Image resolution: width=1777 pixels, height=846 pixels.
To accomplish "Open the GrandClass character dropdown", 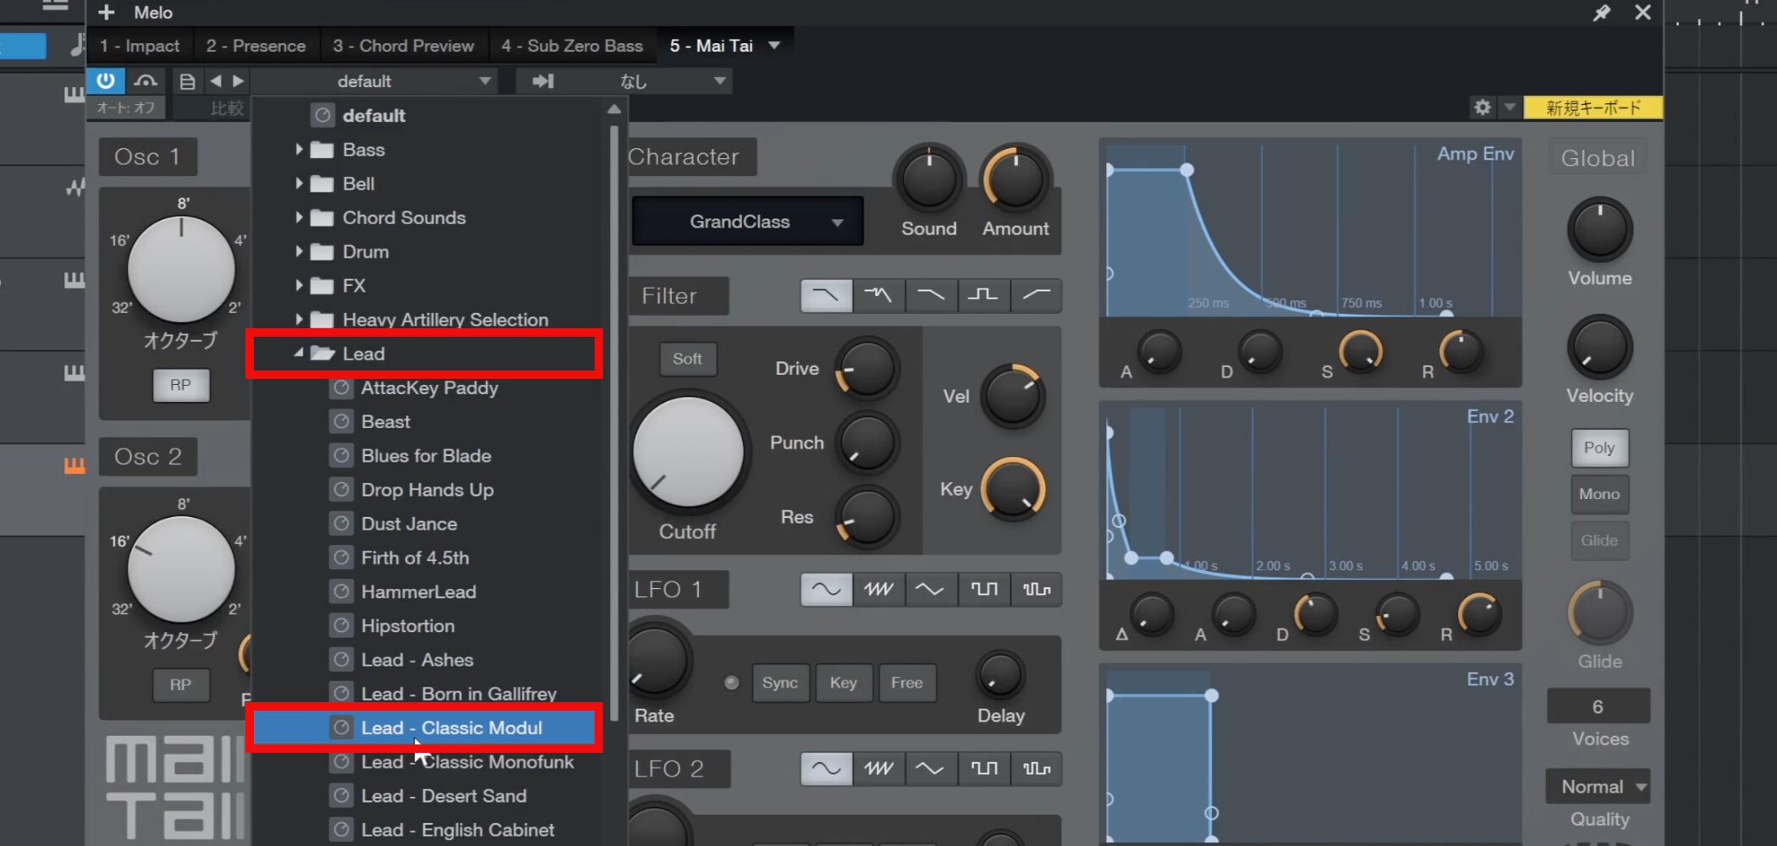I will (747, 222).
